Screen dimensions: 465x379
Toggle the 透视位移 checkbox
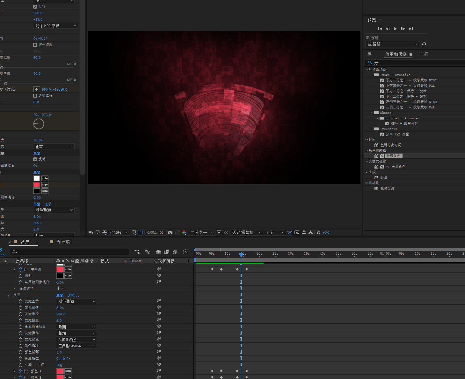click(x=35, y=96)
